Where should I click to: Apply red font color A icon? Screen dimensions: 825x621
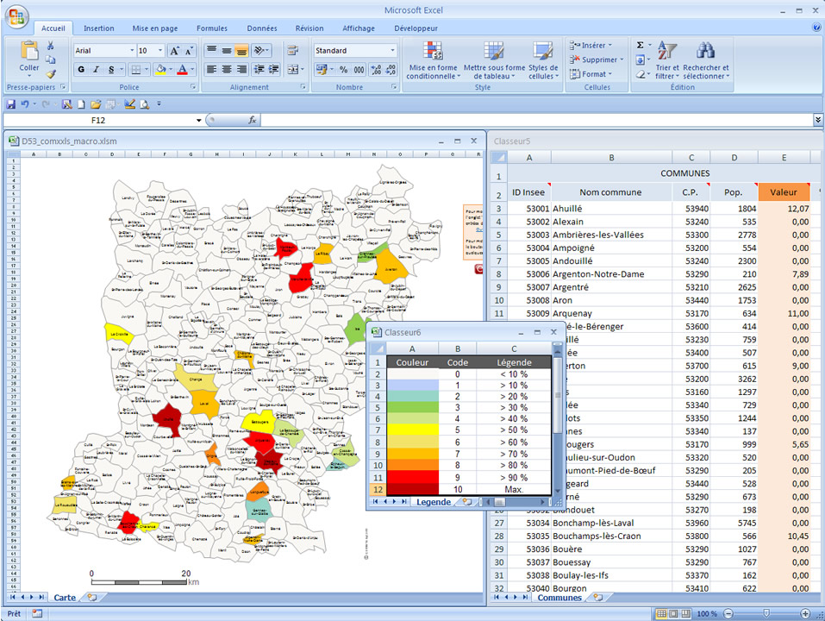point(182,69)
